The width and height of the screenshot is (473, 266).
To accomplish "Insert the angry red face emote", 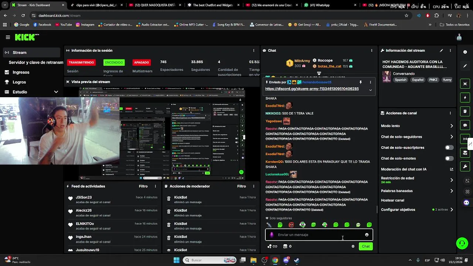I will 291,225.
